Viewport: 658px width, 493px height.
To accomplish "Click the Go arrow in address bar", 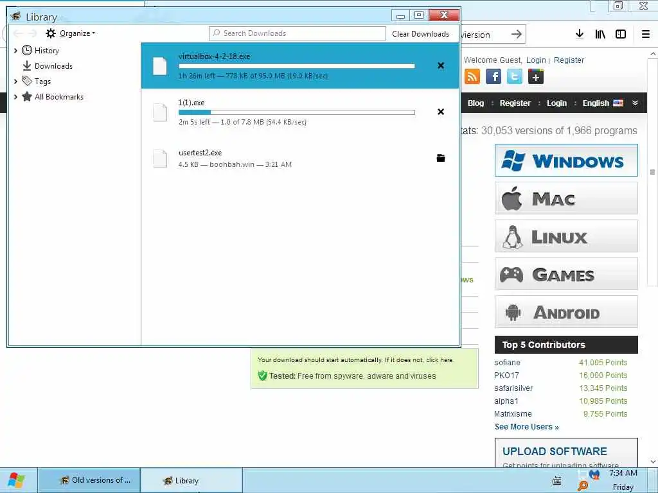I will tap(517, 34).
